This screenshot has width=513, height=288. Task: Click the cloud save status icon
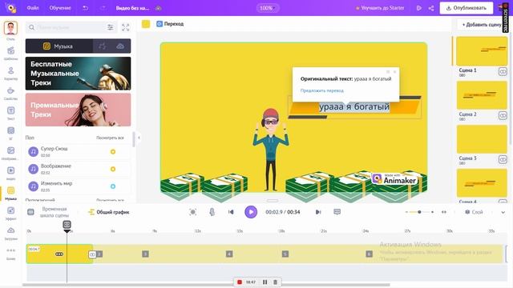(159, 8)
